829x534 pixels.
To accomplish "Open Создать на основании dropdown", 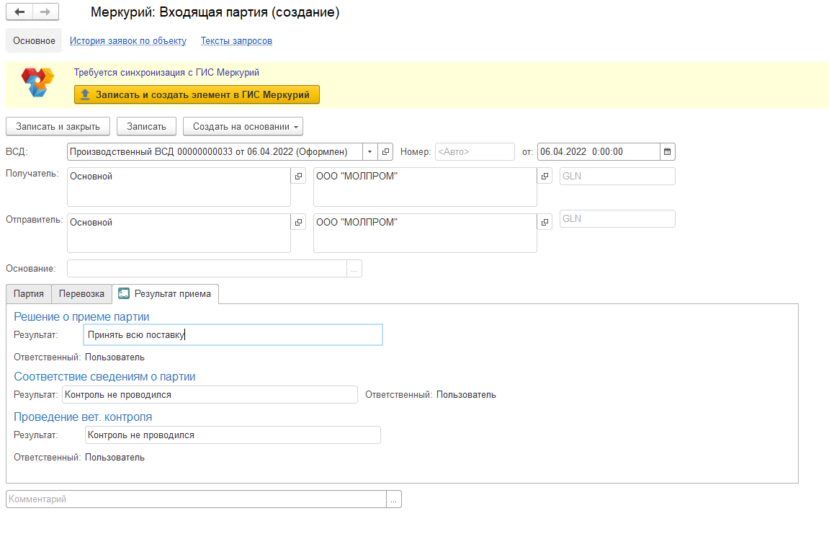I will click(x=243, y=126).
